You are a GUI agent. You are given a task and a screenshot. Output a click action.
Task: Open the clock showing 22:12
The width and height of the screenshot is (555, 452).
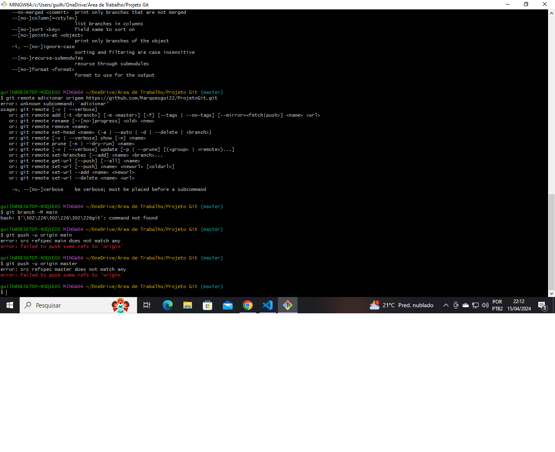[x=519, y=305]
